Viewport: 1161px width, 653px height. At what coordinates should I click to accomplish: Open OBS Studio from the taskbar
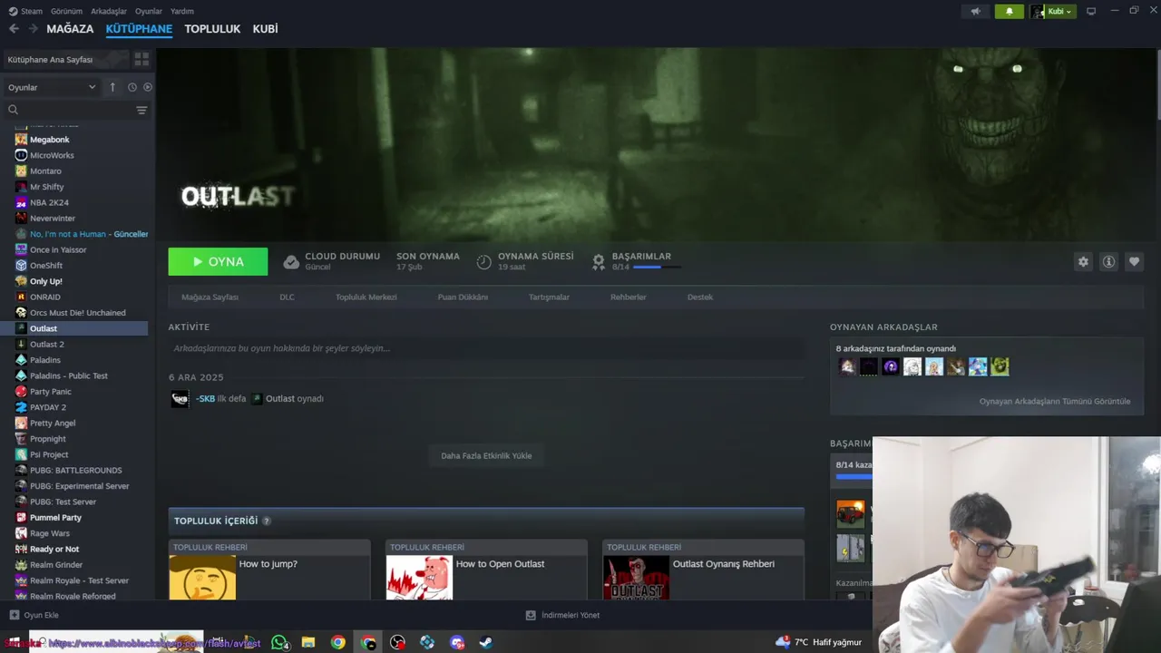pos(397,642)
